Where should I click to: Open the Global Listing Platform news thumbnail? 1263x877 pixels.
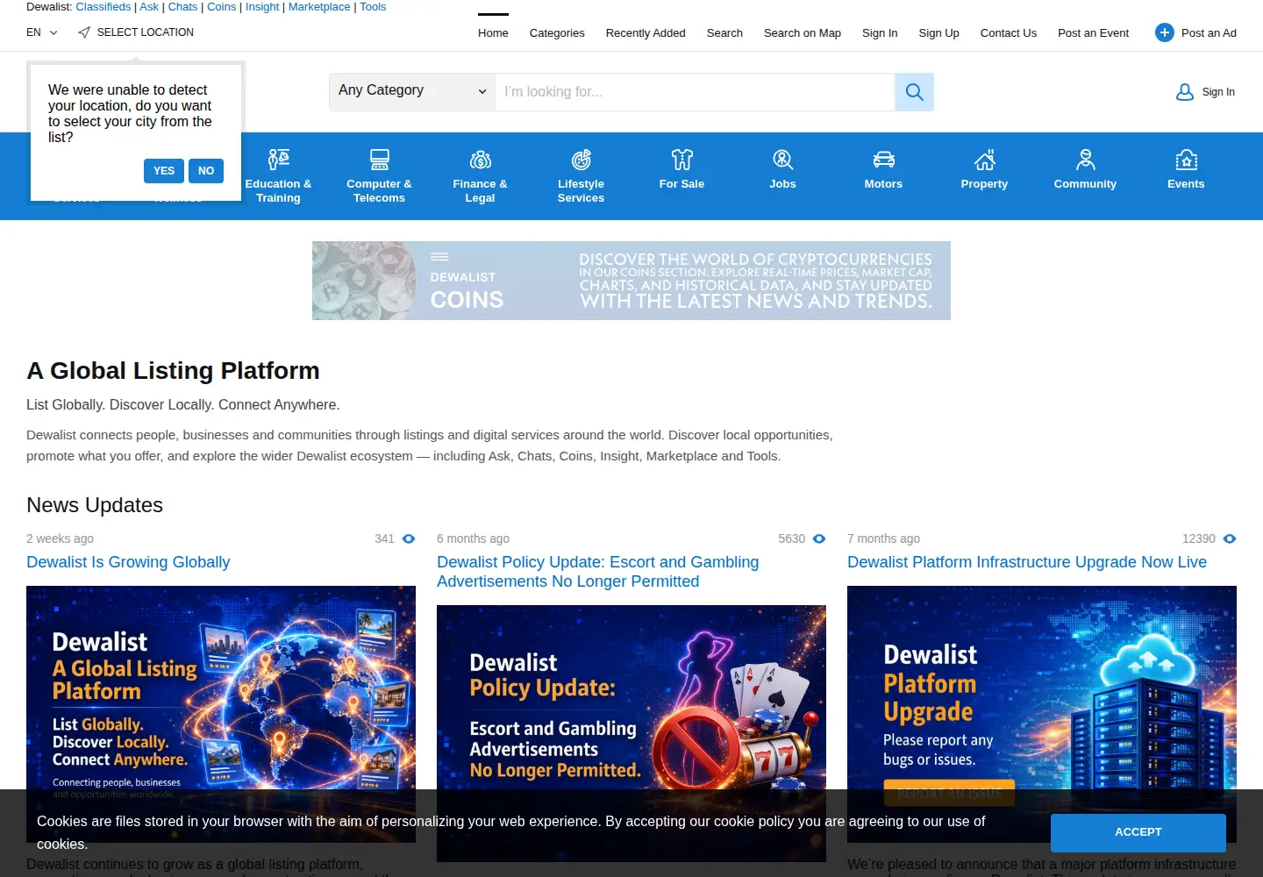click(221, 714)
